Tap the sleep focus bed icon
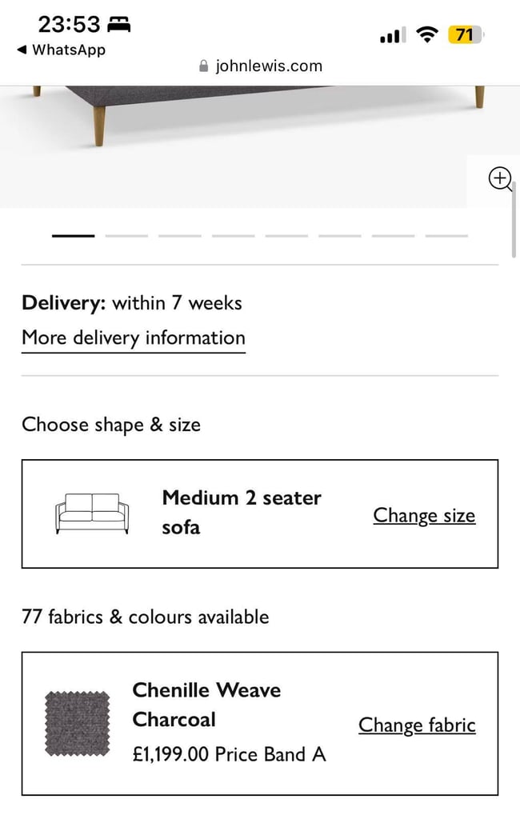520x819 pixels. pyautogui.click(x=119, y=24)
